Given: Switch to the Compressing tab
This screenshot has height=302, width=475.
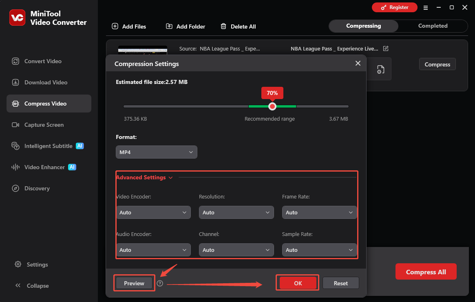Looking at the screenshot, I should pyautogui.click(x=364, y=26).
